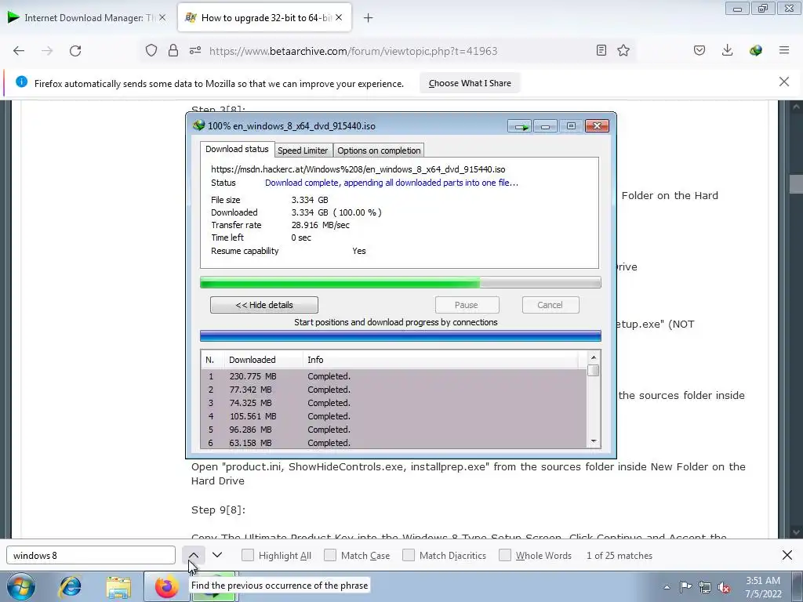The width and height of the screenshot is (803, 602).
Task: Open tracking protection shield icon
Action: [151, 50]
